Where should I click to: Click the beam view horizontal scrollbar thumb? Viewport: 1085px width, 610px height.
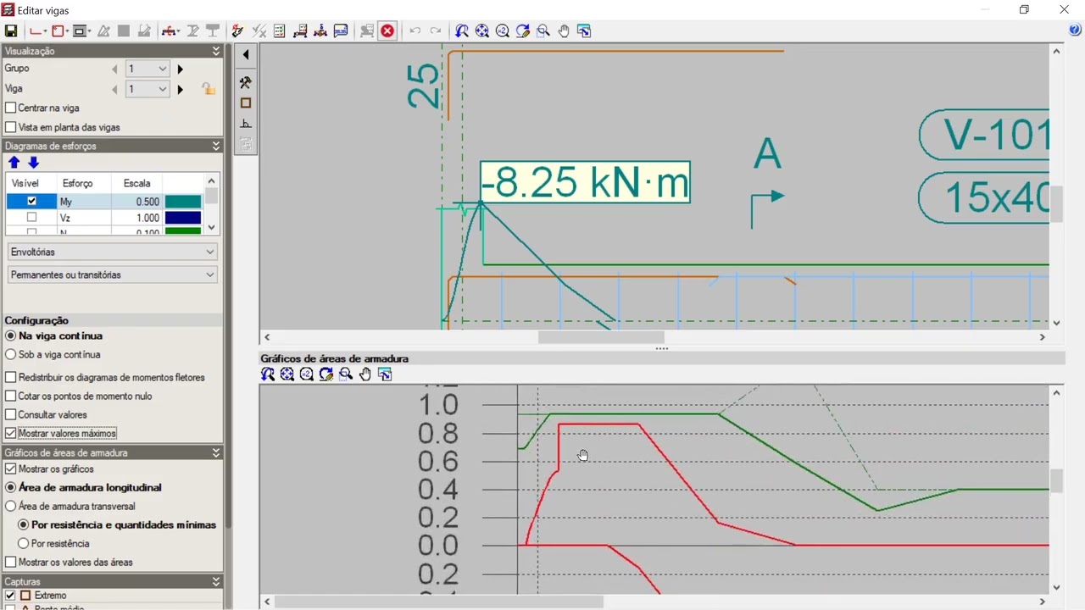tap(601, 337)
